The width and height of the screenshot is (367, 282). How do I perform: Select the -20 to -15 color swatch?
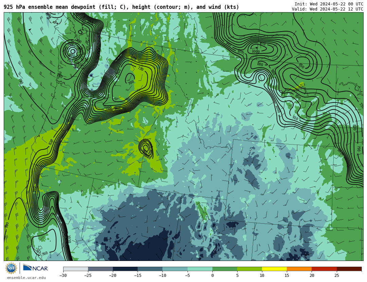tap(125, 269)
